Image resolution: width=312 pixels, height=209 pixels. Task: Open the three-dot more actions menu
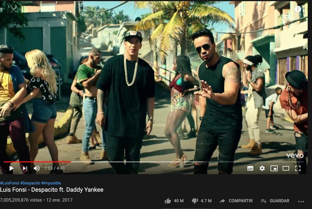[x=301, y=202]
